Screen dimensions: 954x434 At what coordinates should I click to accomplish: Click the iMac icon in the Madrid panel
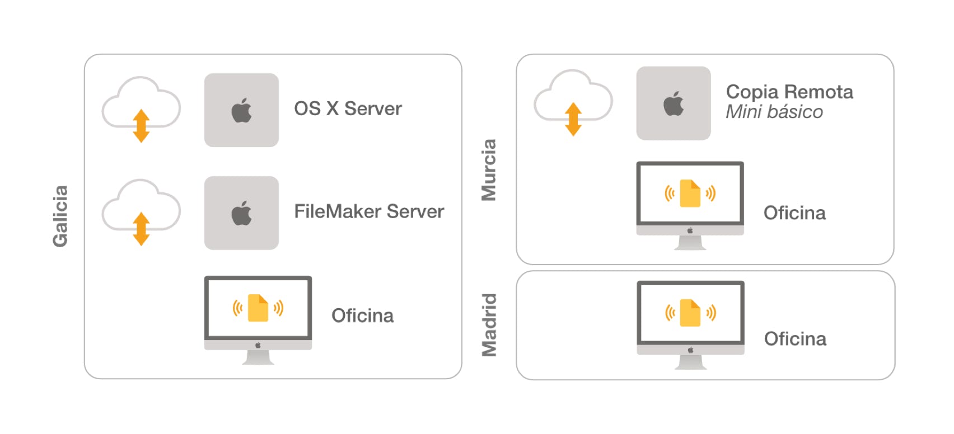tap(690, 324)
